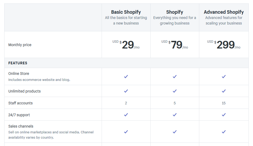Click the Unlimited products checkmark under Shopify plan

(175, 91)
